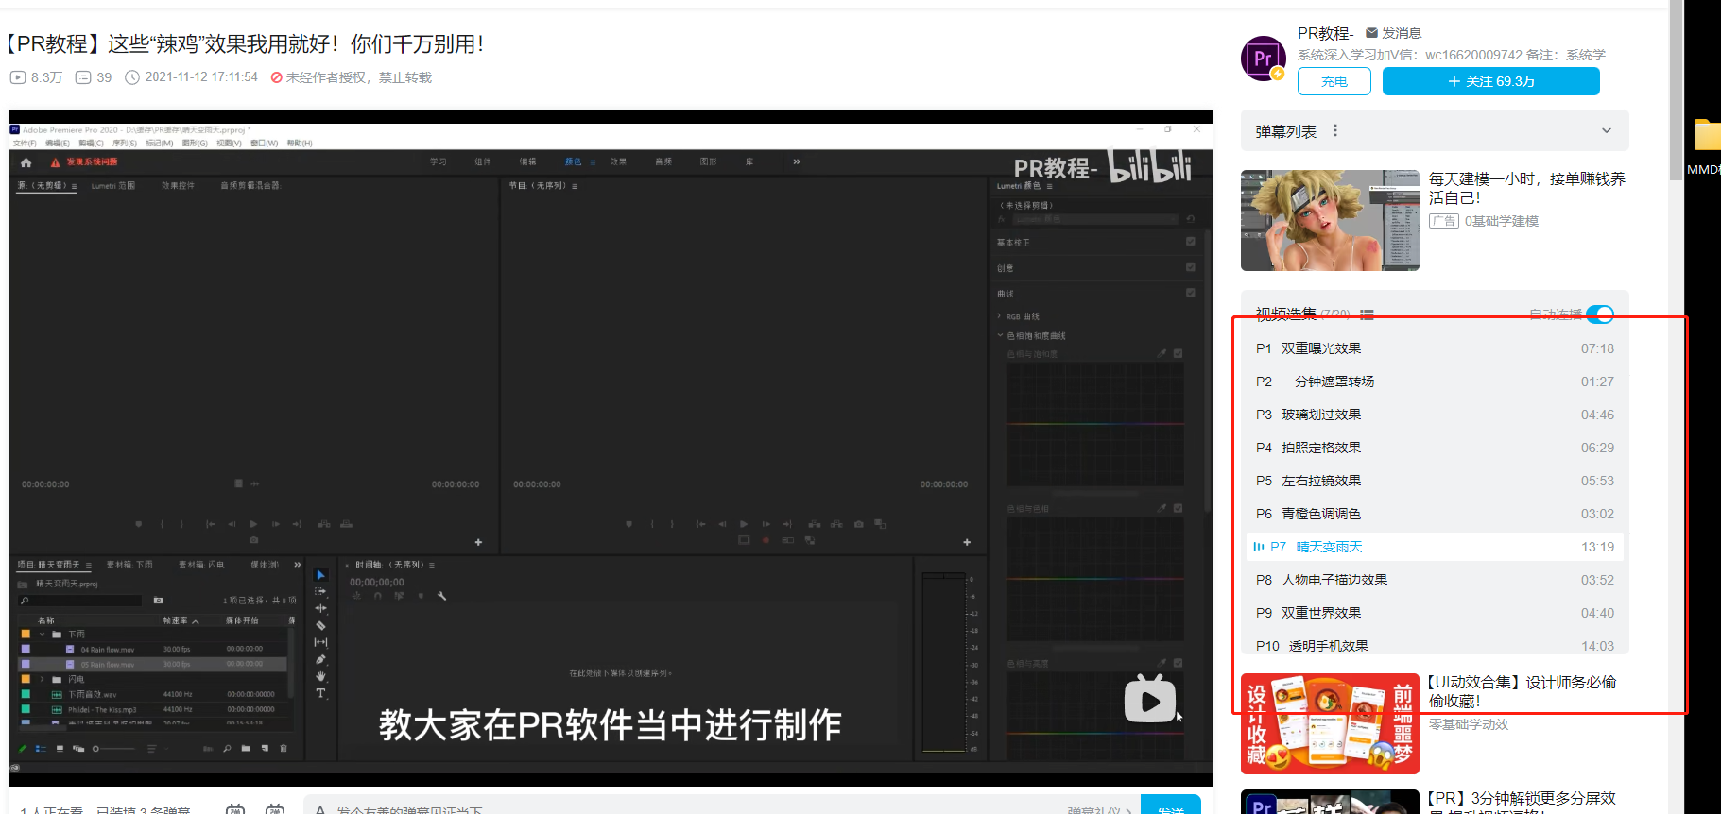Toggle the 色相与饱和度 curve checkbox

[1179, 353]
